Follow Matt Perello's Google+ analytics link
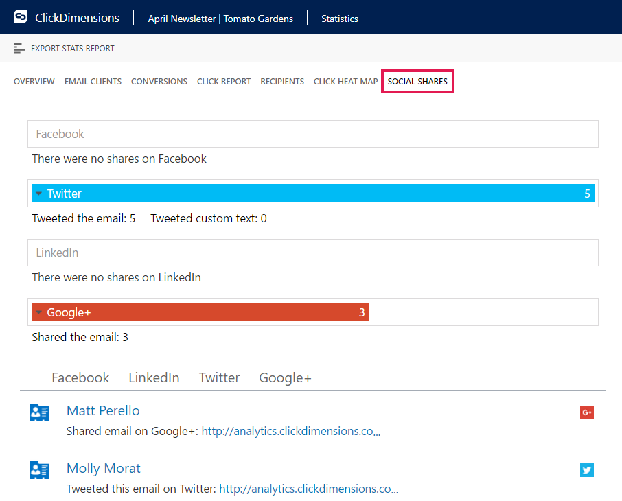Viewport: 622px width, 501px height. pos(291,431)
